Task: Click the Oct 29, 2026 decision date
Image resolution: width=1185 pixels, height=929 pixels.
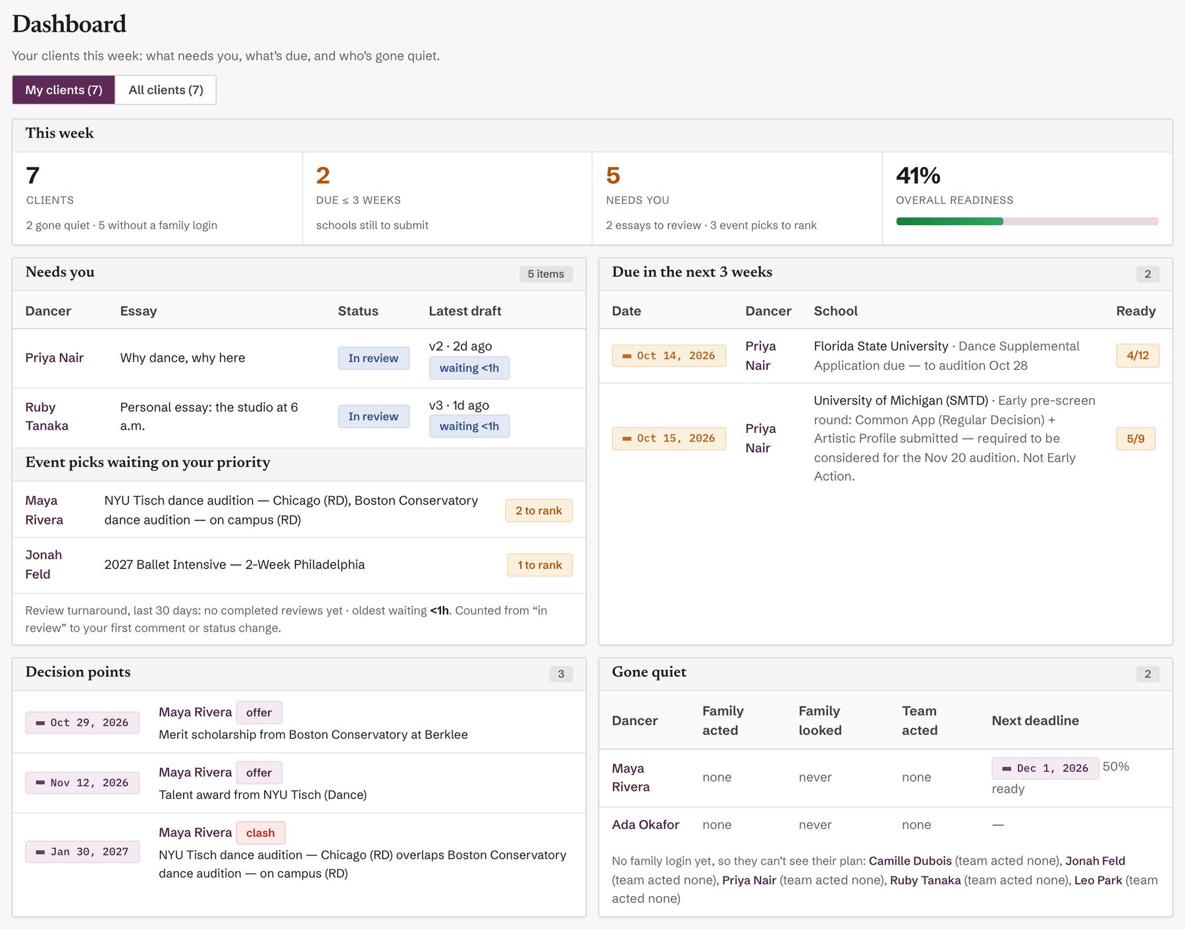Action: (x=82, y=722)
